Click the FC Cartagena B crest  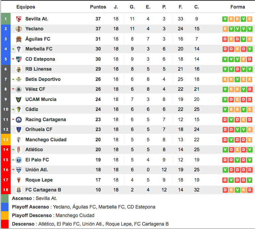[x=19, y=190]
